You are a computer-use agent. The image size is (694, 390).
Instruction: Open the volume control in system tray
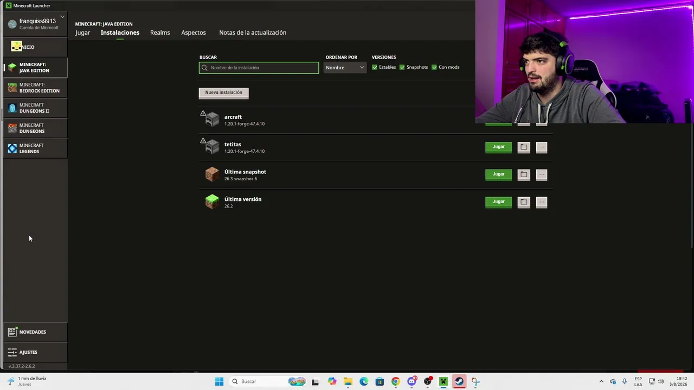(x=661, y=381)
